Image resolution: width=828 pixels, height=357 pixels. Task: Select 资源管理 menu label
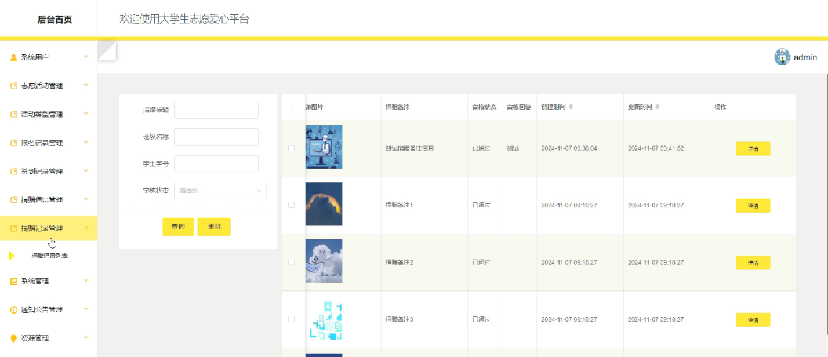35,338
